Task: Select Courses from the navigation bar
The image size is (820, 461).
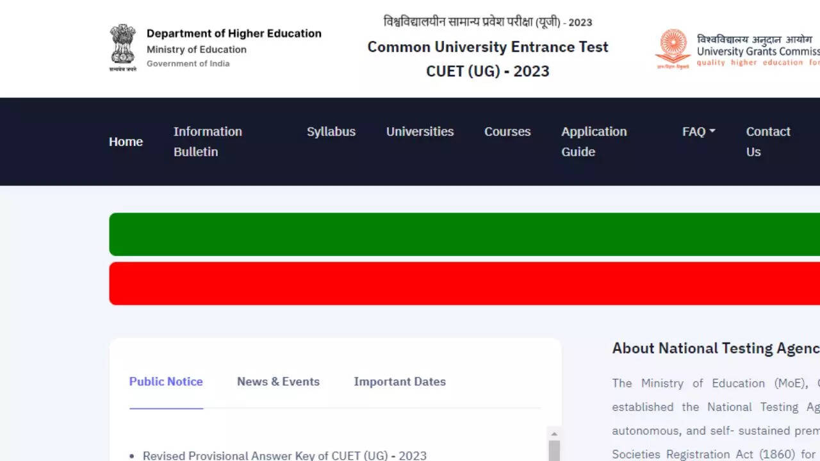Action: [x=507, y=131]
